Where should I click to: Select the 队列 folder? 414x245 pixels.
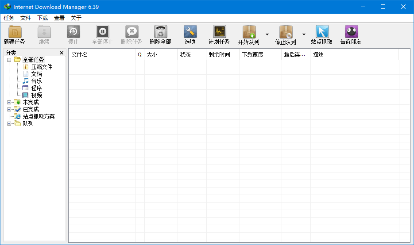pyautogui.click(x=28, y=123)
